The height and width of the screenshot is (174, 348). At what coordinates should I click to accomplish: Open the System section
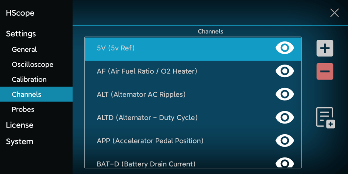(x=20, y=142)
